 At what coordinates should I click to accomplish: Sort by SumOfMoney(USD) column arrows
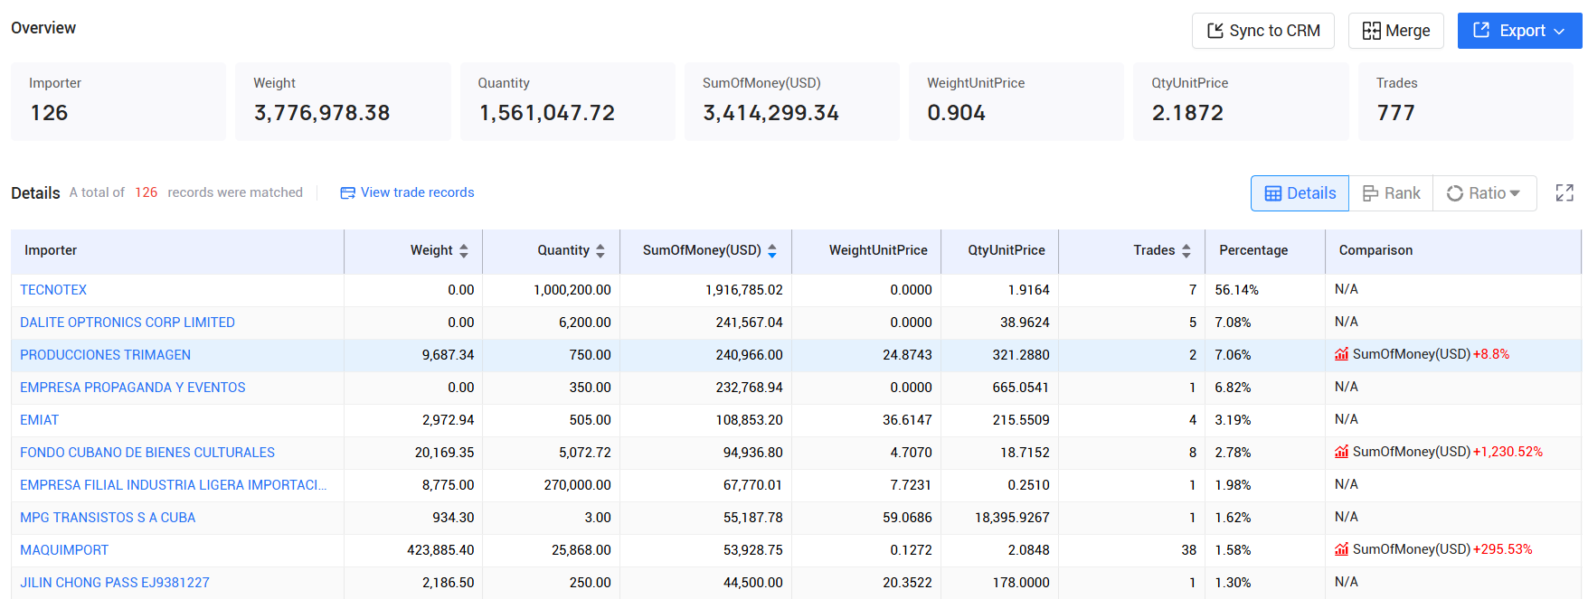772,251
